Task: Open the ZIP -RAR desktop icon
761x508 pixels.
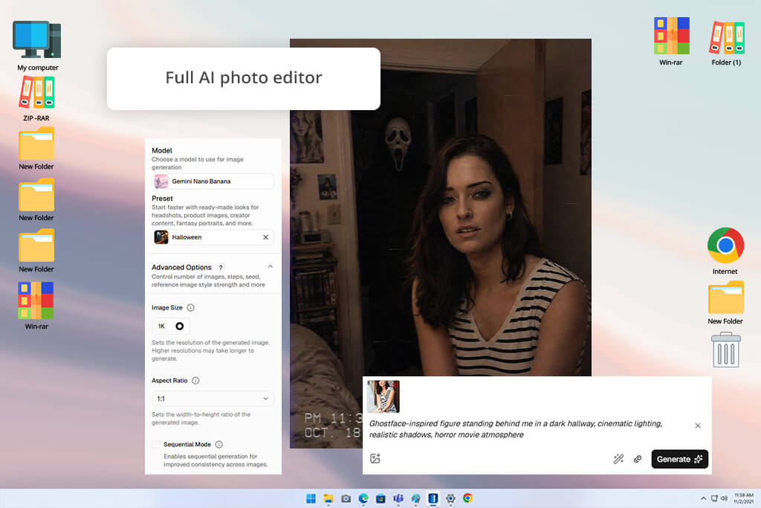Action: (x=36, y=98)
